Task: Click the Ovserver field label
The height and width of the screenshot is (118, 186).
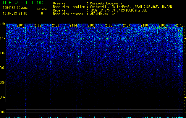Action: click(x=60, y=3)
